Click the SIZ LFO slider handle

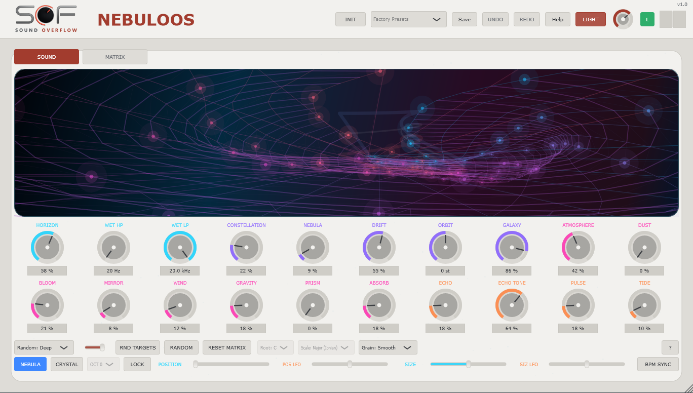(587, 364)
